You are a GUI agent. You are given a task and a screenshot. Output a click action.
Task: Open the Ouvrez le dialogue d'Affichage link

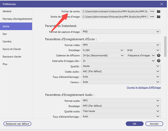coord(144,88)
